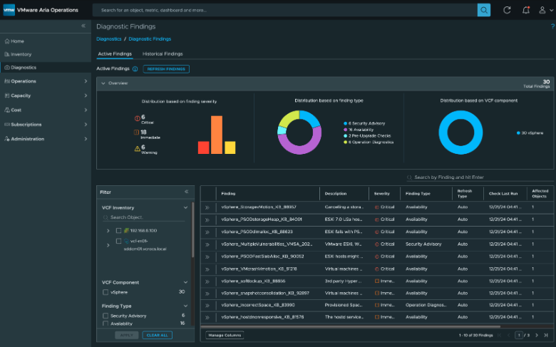Expand the vSphere_StoragevMotion_KB_88957 row details

coord(207,207)
